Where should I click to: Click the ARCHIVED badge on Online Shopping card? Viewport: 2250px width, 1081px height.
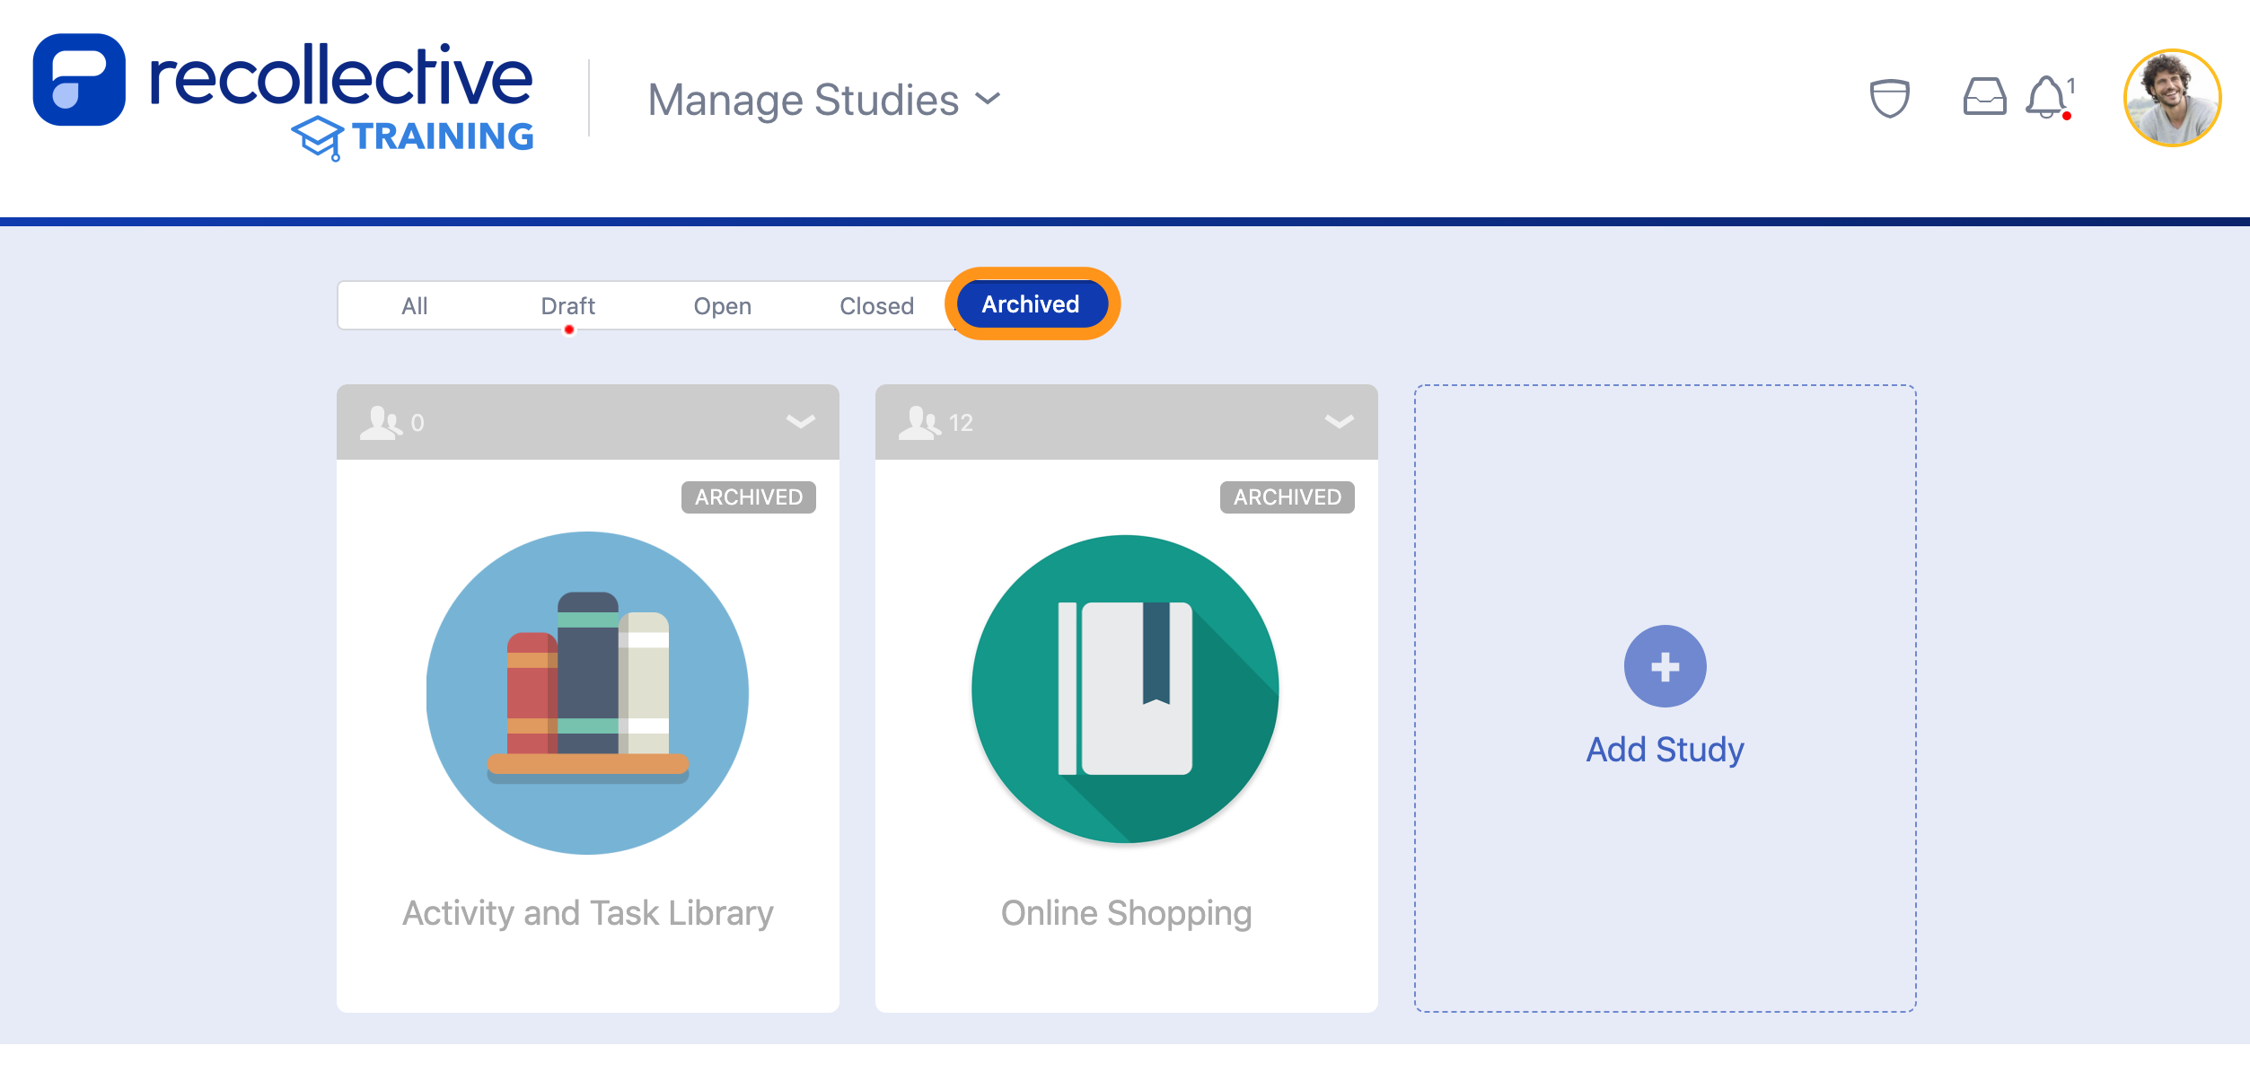pyautogui.click(x=1286, y=497)
